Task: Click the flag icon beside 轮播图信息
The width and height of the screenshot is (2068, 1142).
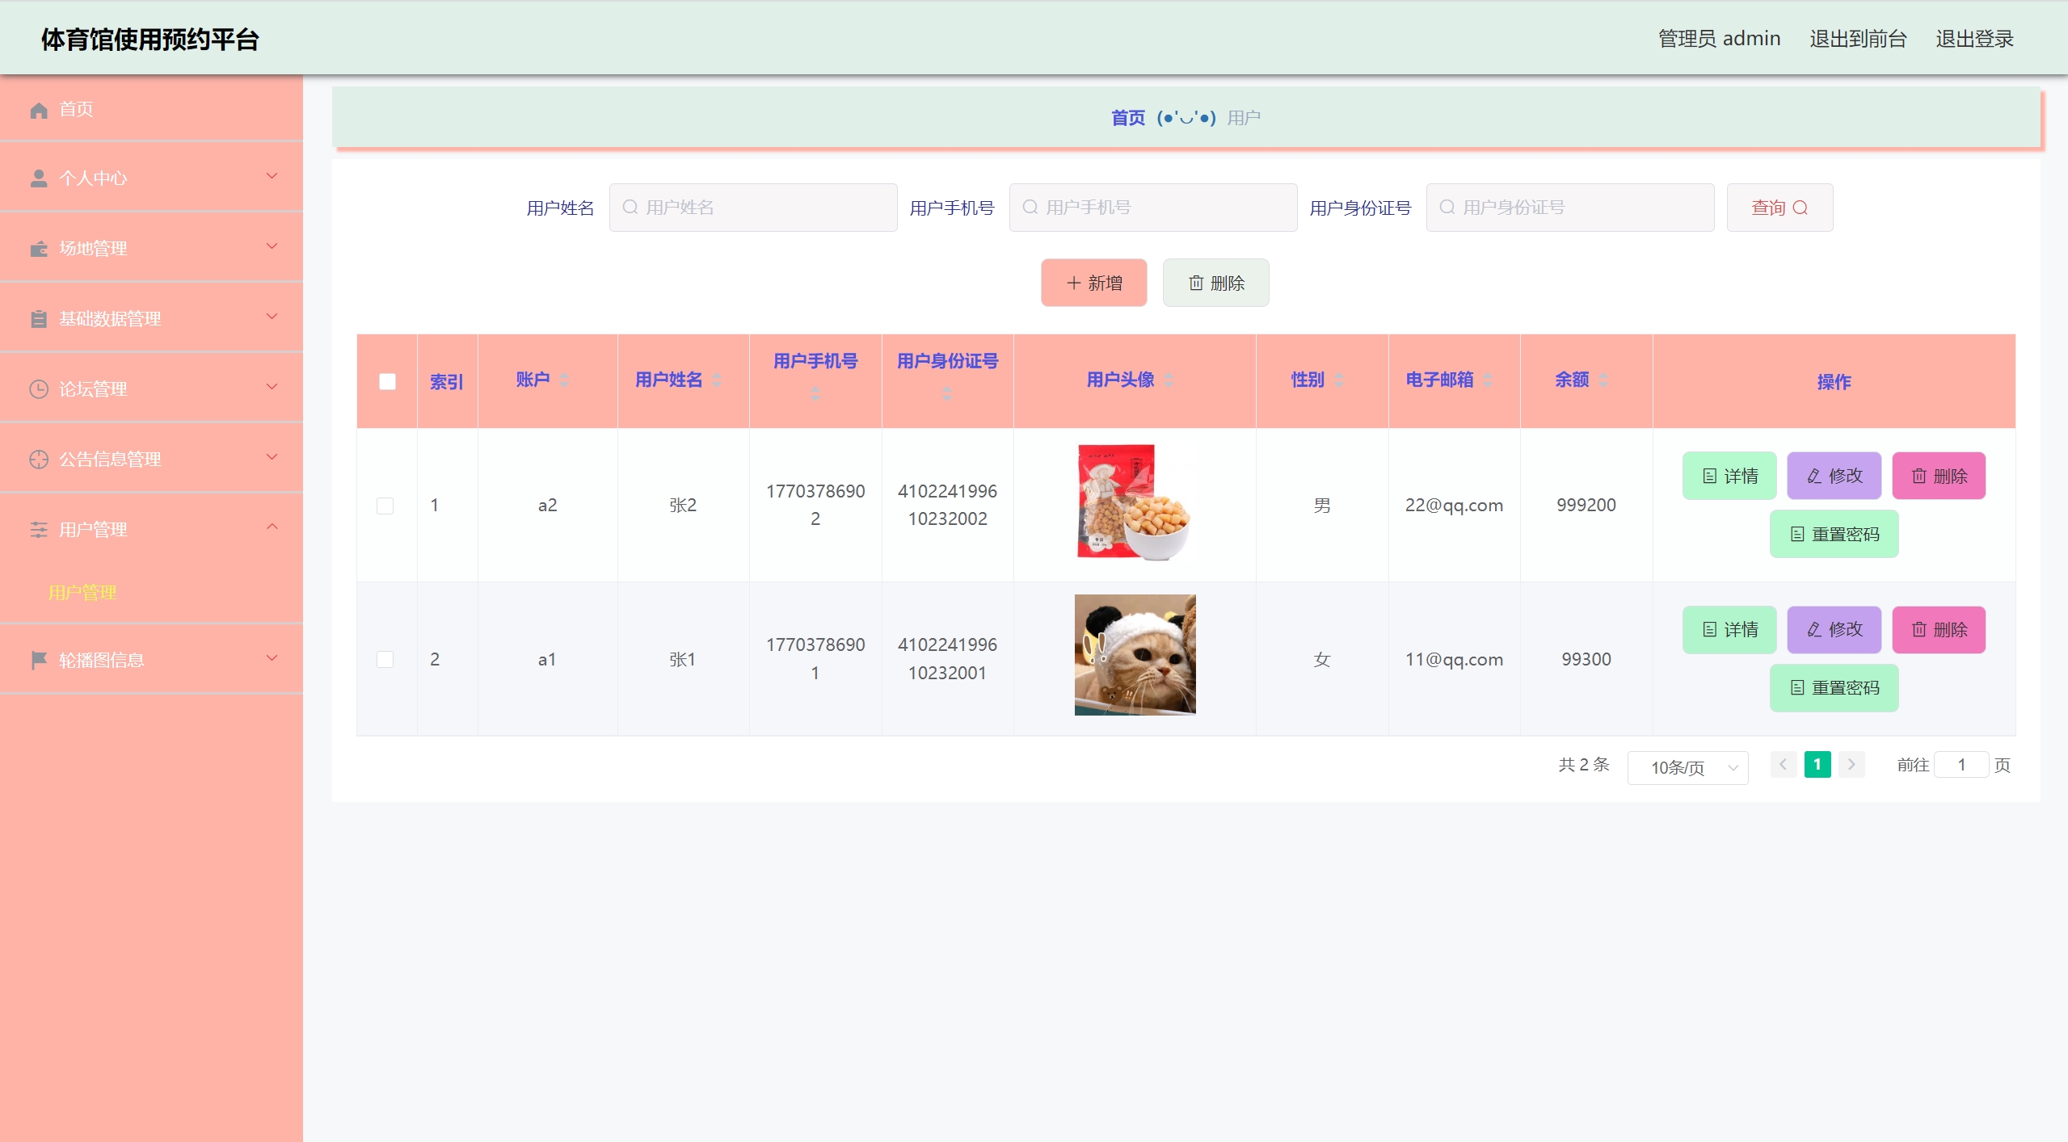Action: [39, 660]
